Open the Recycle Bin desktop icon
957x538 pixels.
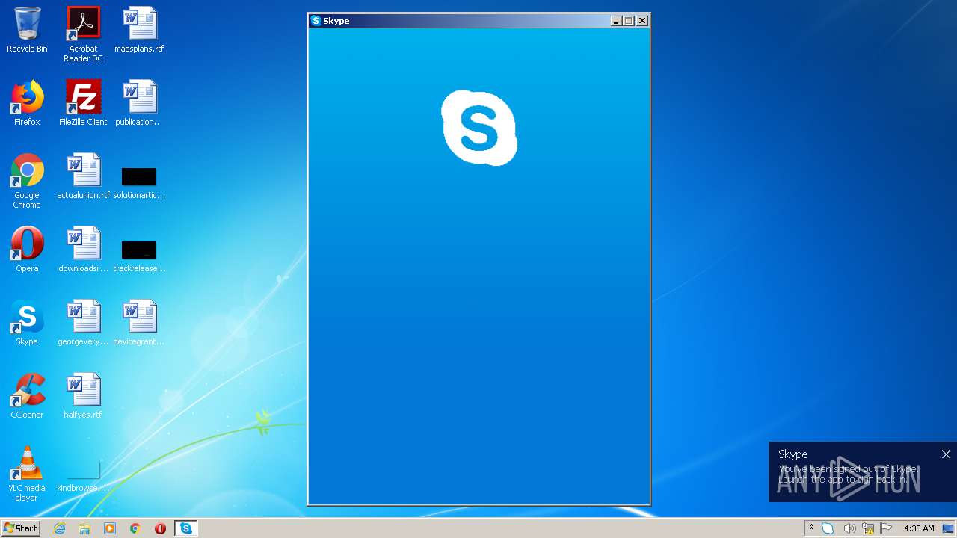pos(27,30)
